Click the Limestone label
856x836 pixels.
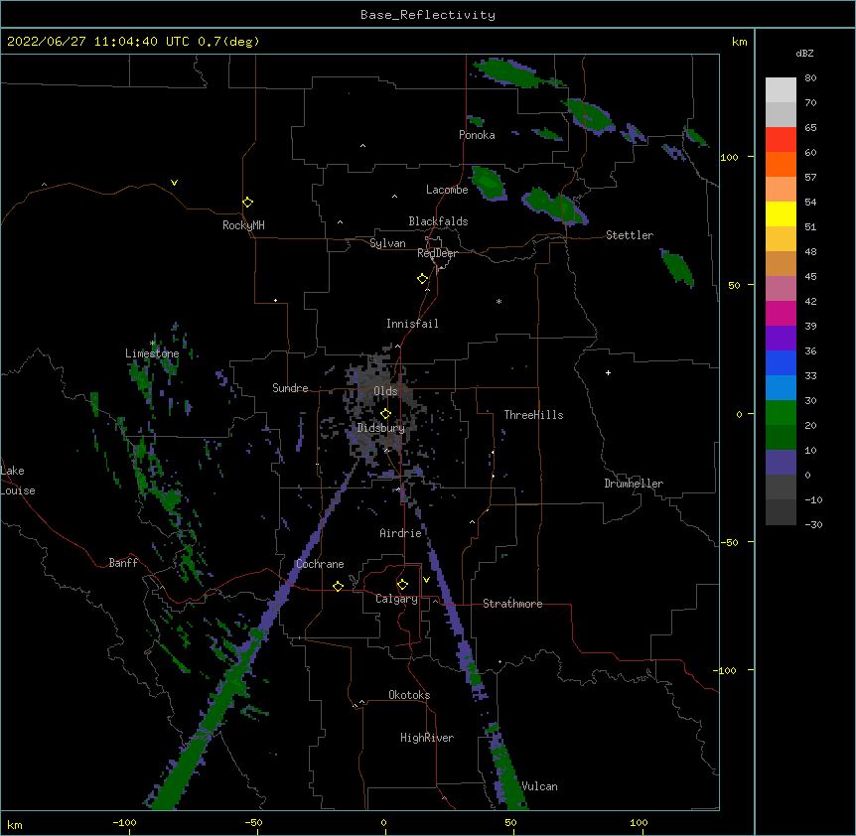(152, 353)
